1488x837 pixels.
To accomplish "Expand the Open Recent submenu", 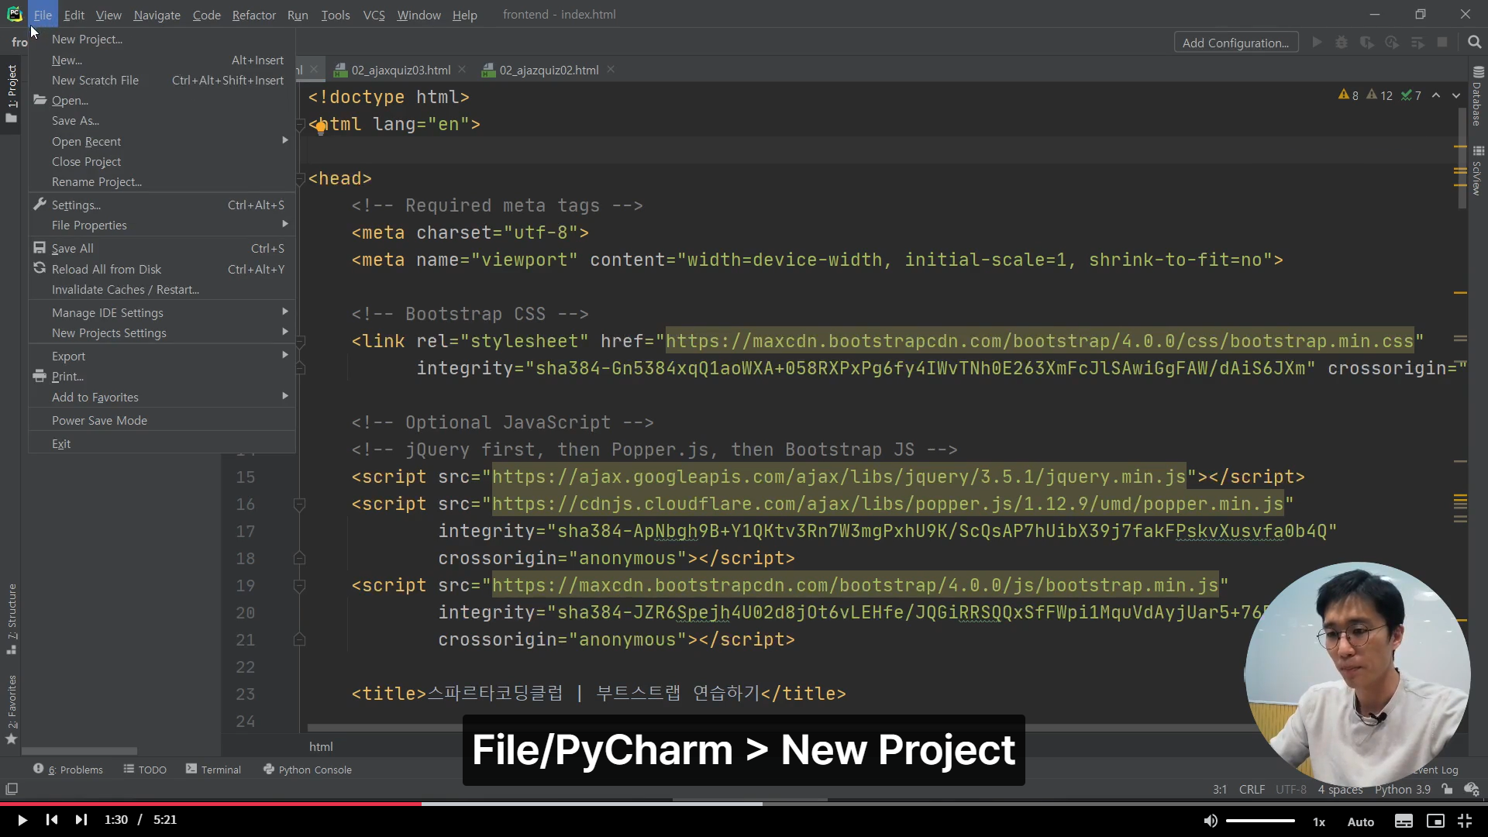I will point(162,141).
